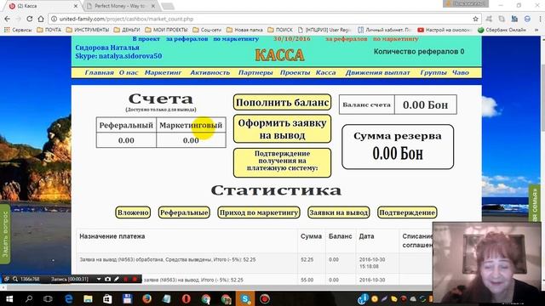Reload the page with the refresh icon
This screenshot has height=306, width=545.
(x=30, y=19)
